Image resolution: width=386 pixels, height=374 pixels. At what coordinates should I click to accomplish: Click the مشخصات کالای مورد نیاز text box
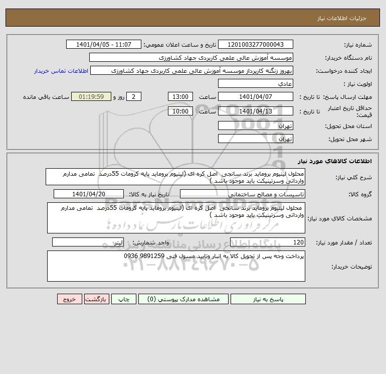(x=176, y=218)
